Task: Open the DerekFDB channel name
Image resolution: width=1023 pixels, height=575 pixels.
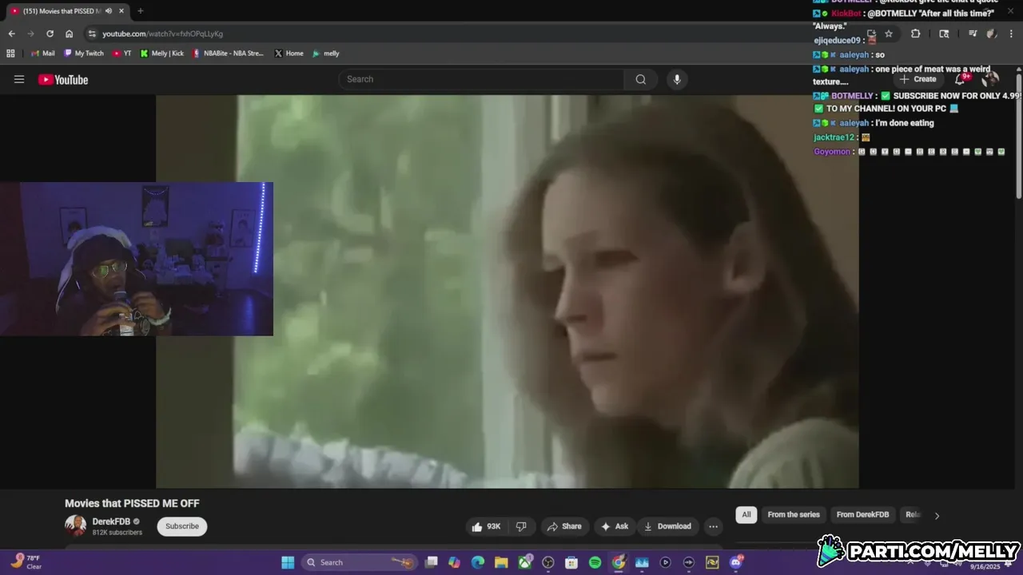Action: (x=111, y=521)
